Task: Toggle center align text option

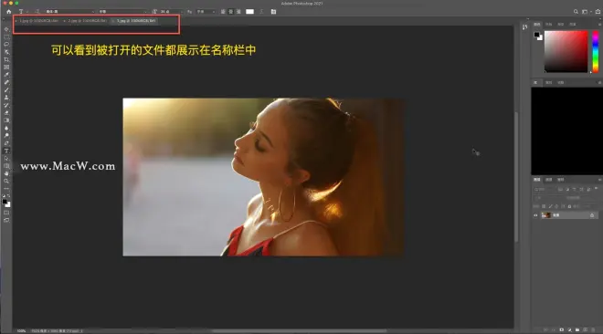Action: point(231,12)
